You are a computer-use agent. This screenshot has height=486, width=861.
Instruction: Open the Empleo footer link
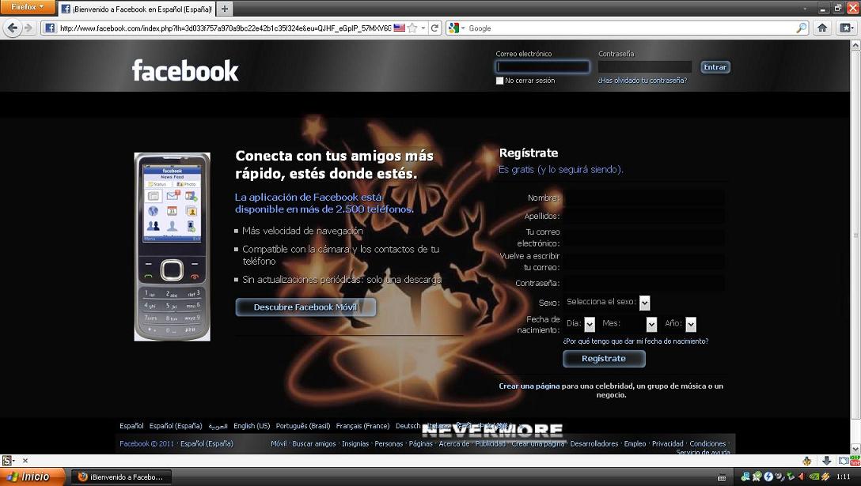point(635,444)
